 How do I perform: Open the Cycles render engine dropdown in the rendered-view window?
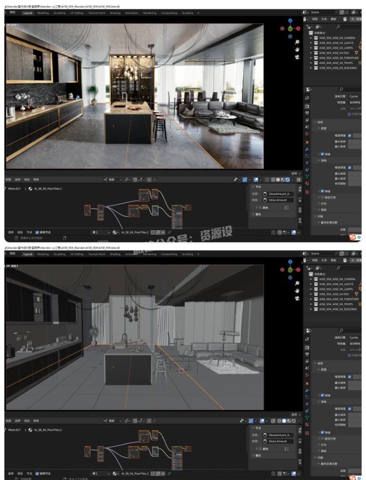(x=354, y=96)
